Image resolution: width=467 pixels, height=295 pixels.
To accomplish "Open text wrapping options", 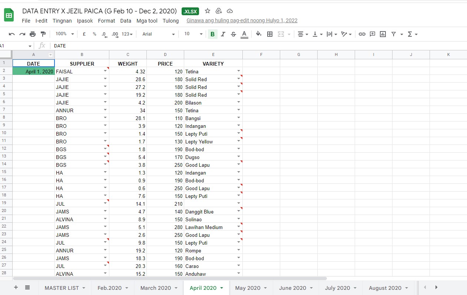I will coord(332,34).
